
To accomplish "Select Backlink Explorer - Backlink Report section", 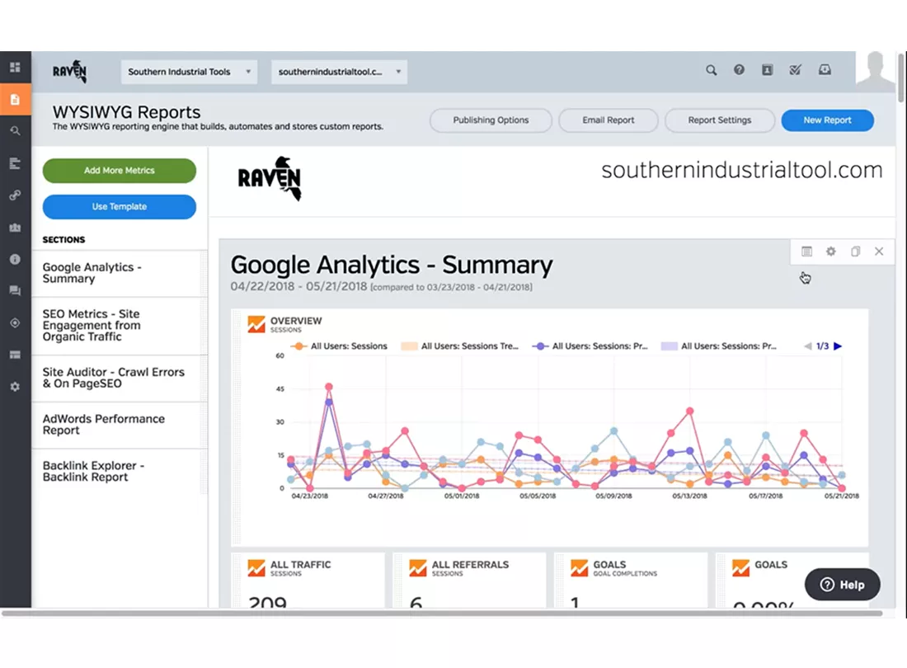I will point(120,472).
